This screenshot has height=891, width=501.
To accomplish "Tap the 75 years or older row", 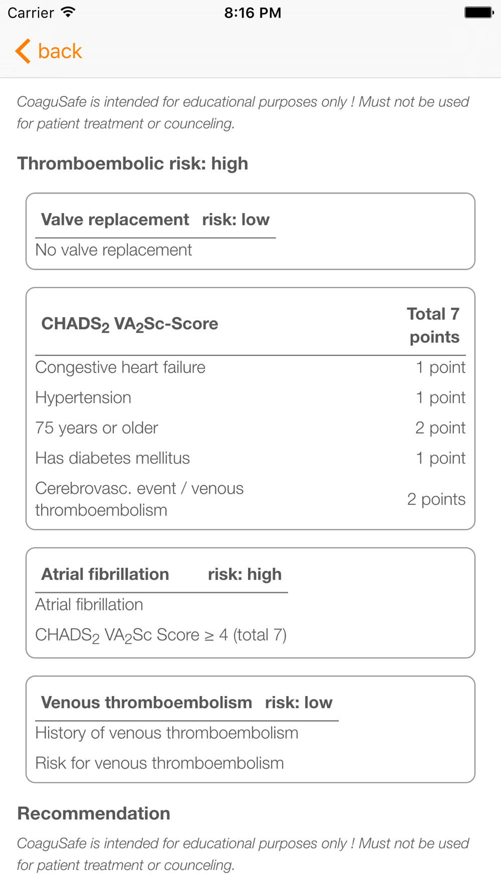I will 250,427.
